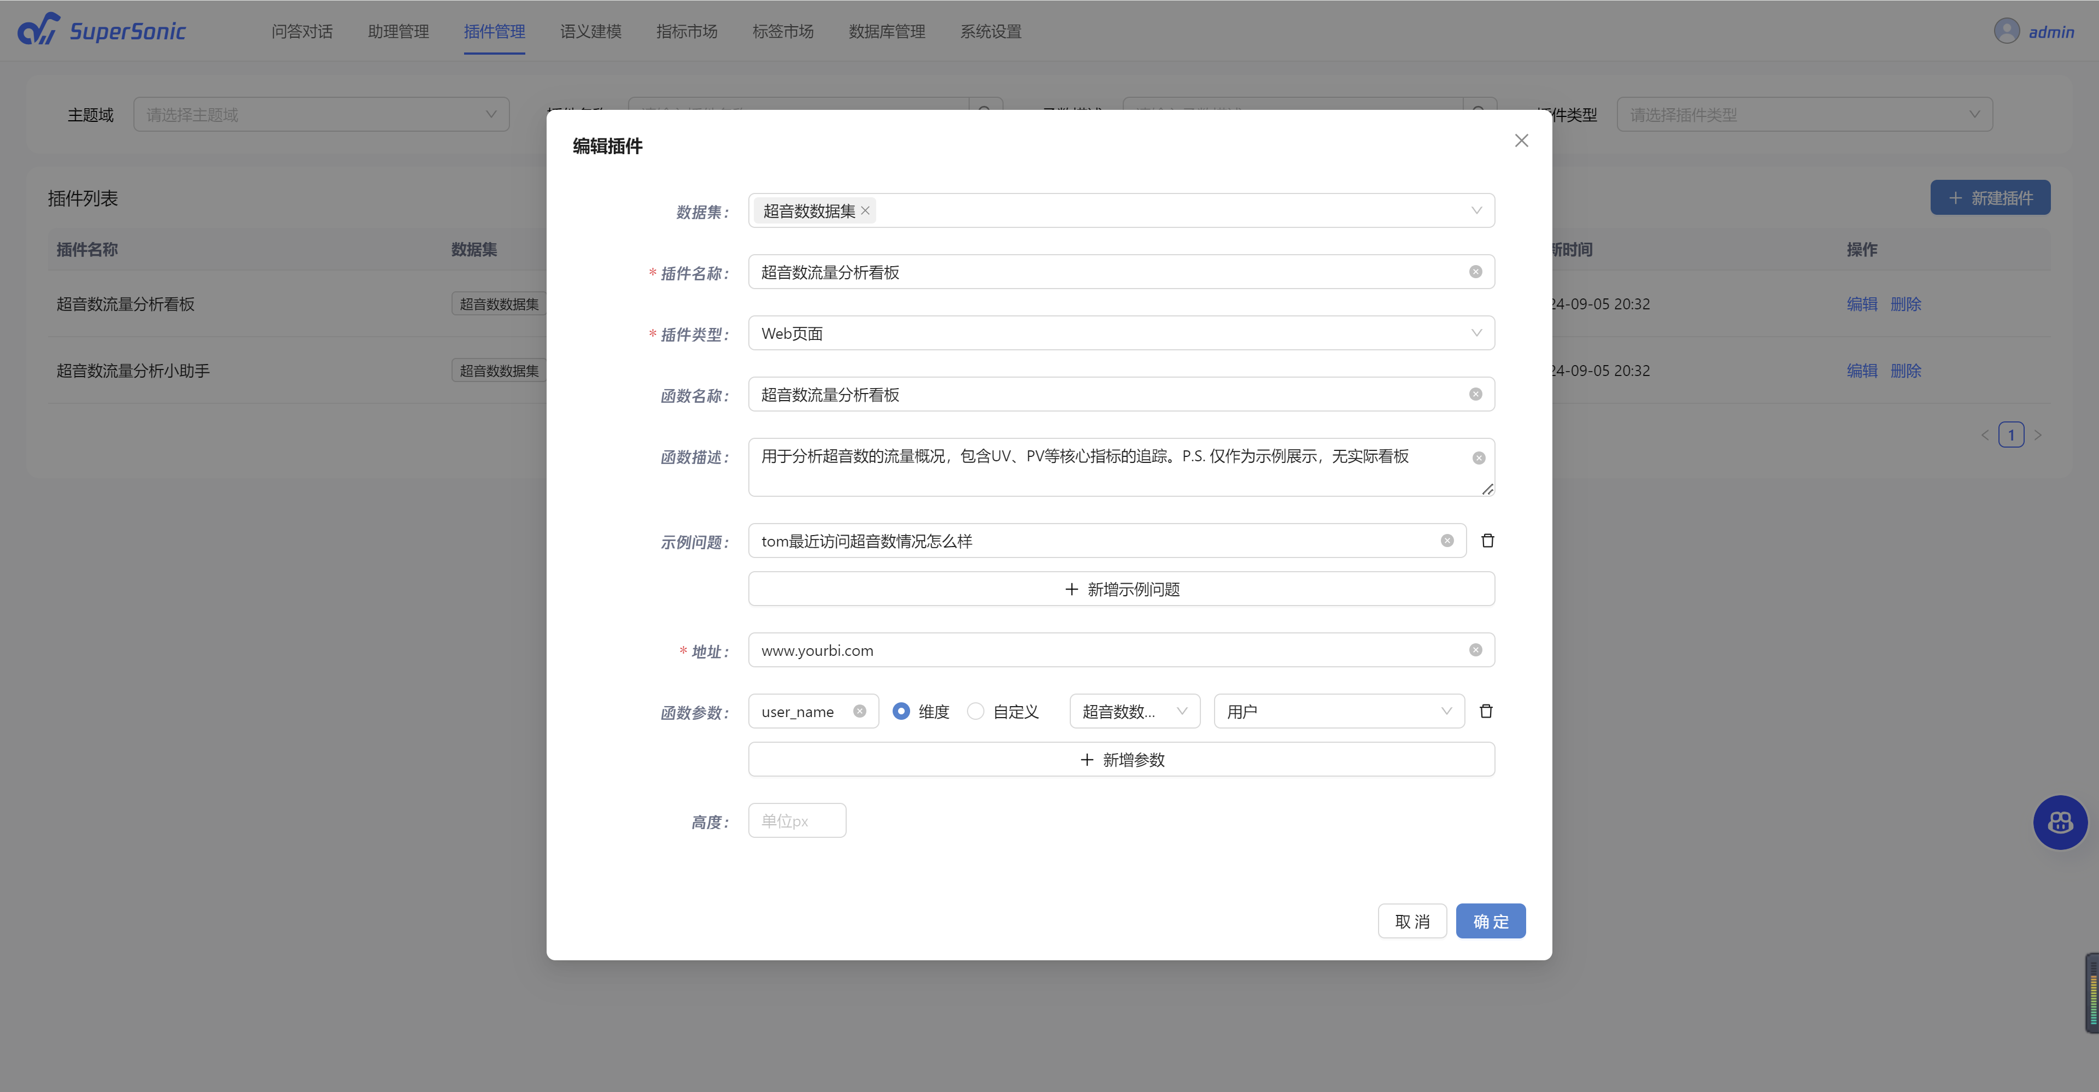This screenshot has width=2099, height=1092.
Task: Open 语义建模 navigation tab
Action: (590, 32)
